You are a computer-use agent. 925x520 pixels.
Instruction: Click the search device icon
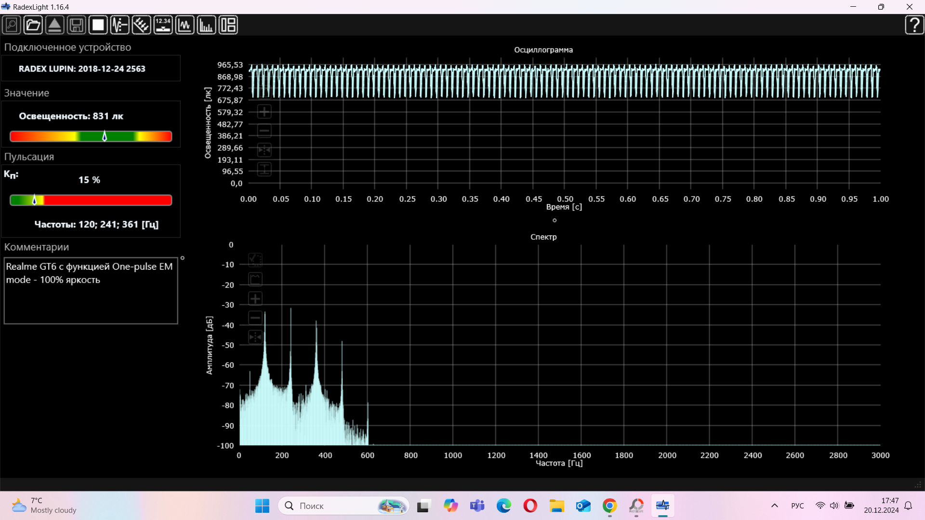pyautogui.click(x=12, y=25)
